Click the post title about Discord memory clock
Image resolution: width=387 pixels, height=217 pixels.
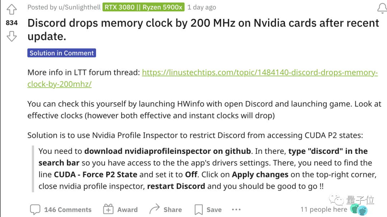click(x=203, y=30)
